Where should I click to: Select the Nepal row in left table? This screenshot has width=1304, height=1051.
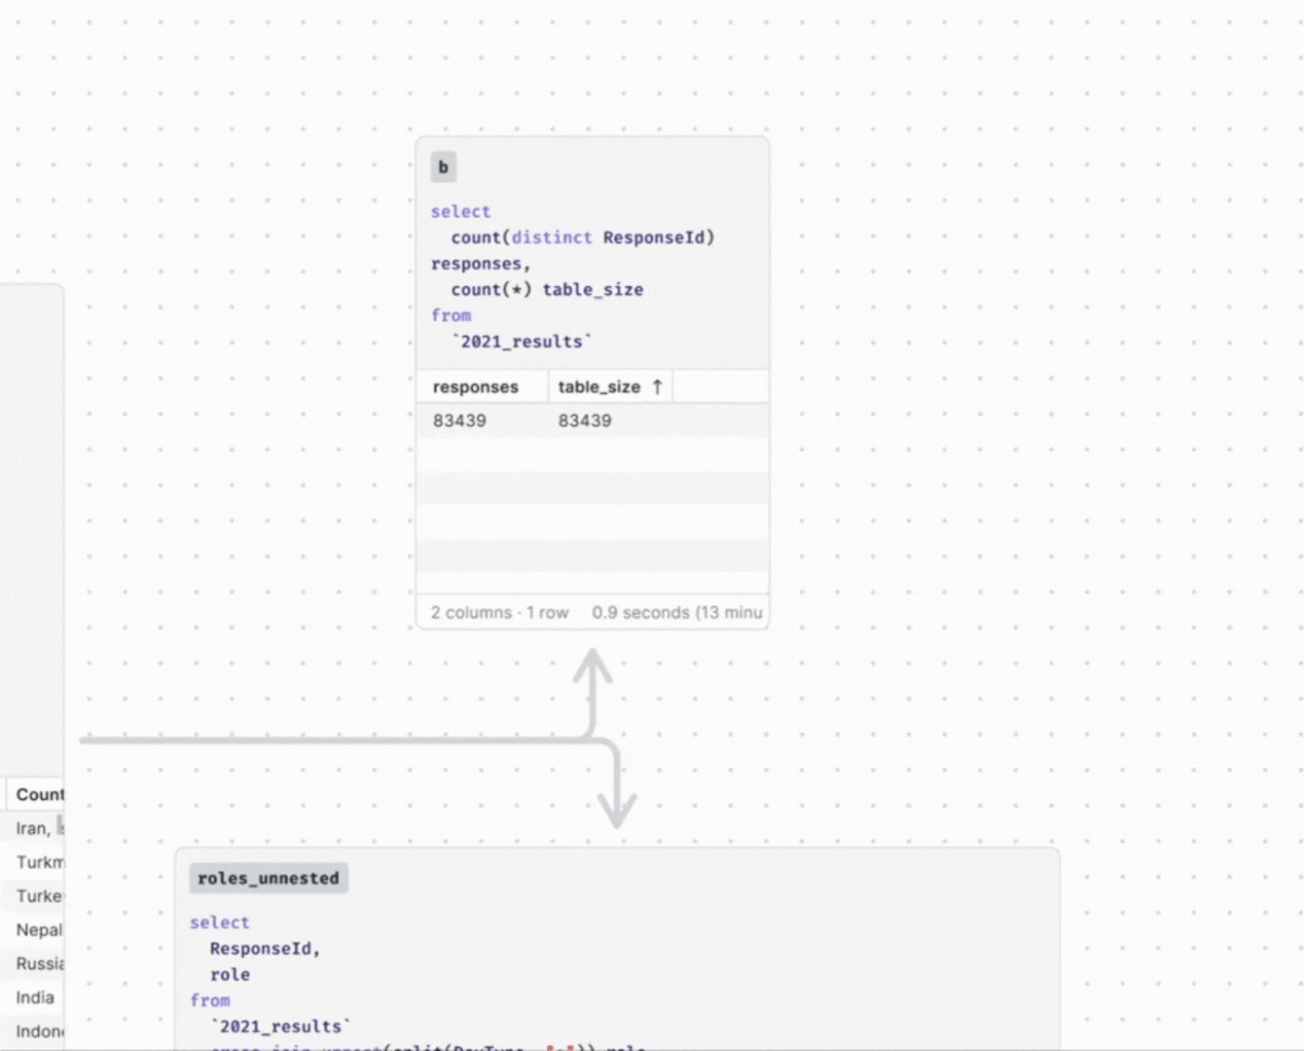pyautogui.click(x=39, y=930)
